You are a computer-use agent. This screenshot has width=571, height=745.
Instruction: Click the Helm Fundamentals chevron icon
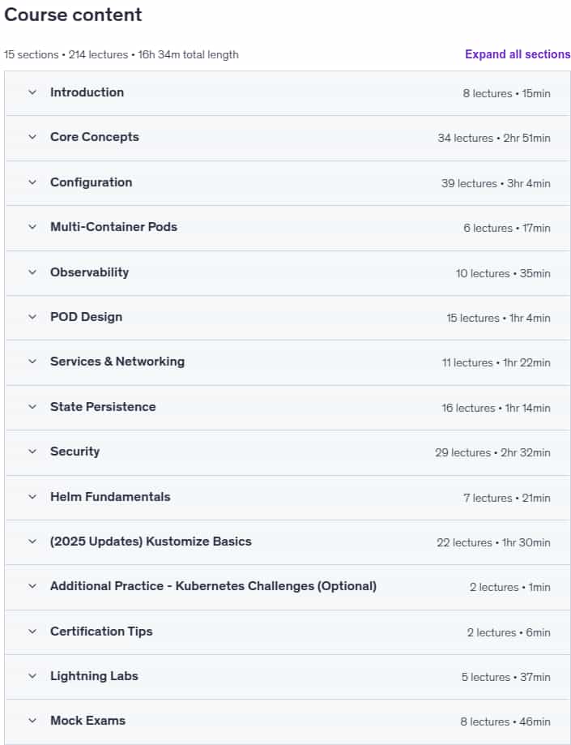click(x=32, y=496)
